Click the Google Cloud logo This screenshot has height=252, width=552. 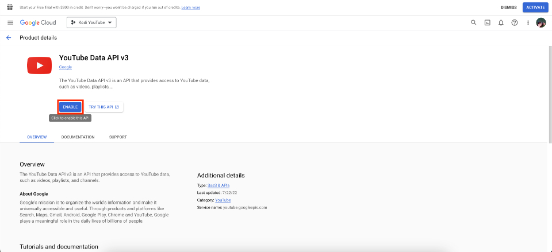[x=38, y=22]
